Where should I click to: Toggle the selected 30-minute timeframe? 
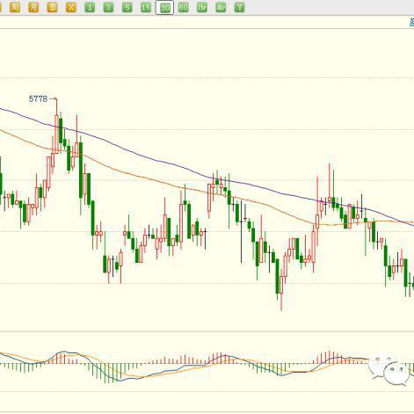click(164, 8)
